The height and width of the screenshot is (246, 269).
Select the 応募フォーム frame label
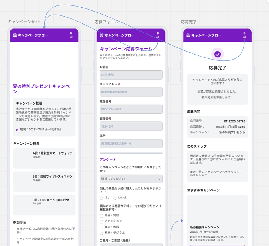click(x=106, y=22)
